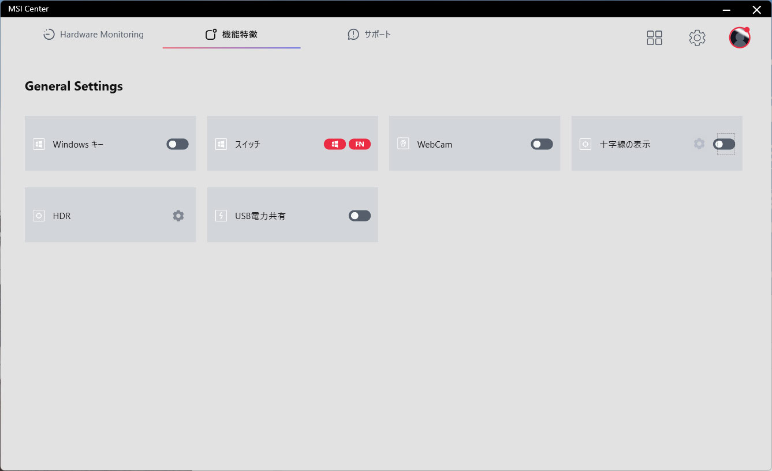
Task: Enable the 十字線の表示 toggle
Action: [724, 144]
